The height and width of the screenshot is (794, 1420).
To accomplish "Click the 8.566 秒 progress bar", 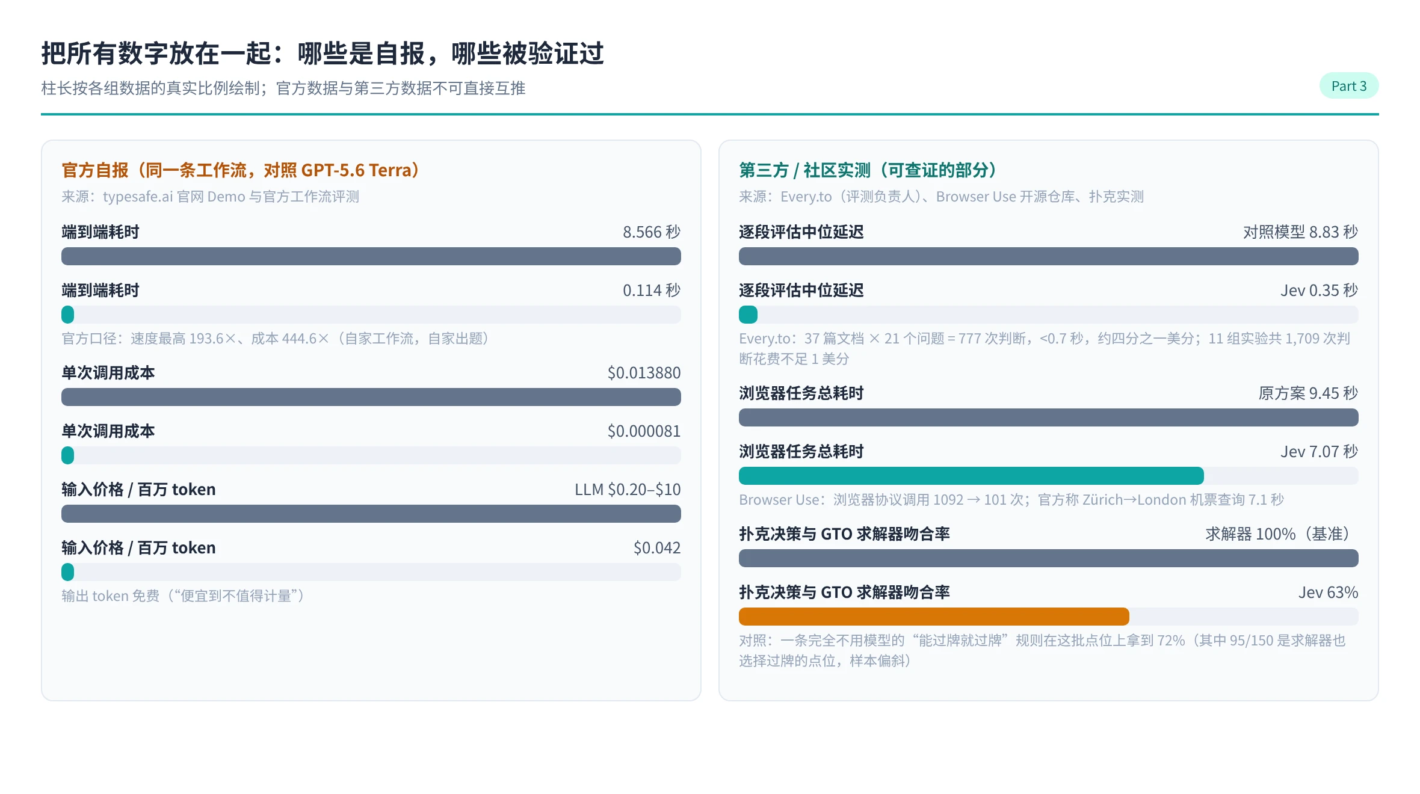I will pyautogui.click(x=371, y=256).
